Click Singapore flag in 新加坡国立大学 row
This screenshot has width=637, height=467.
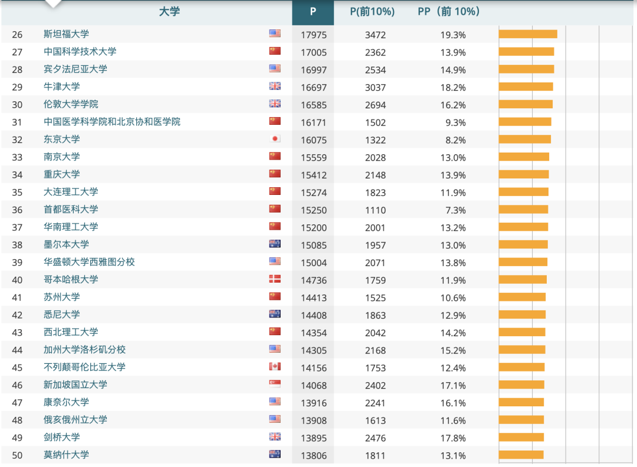(275, 384)
